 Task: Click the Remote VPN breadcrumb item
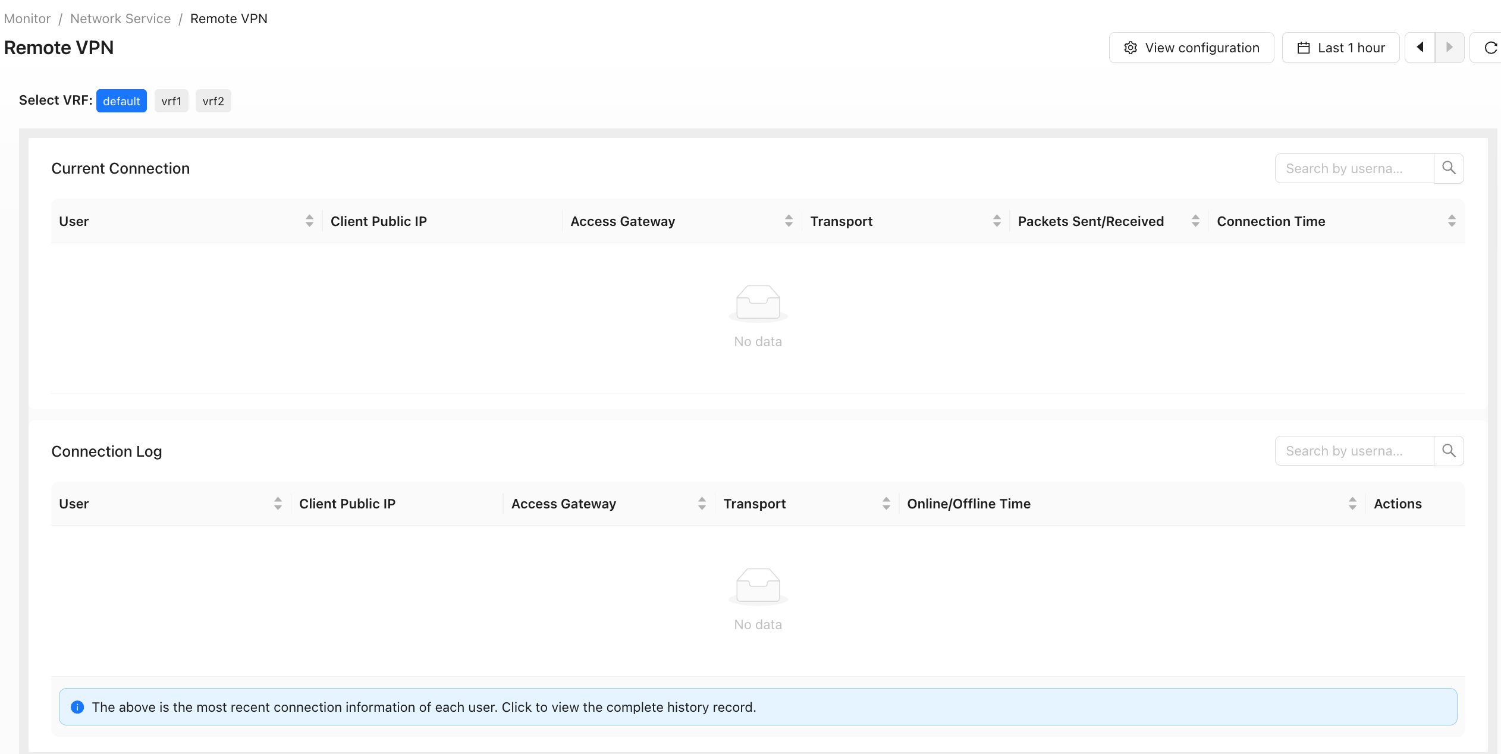point(229,18)
